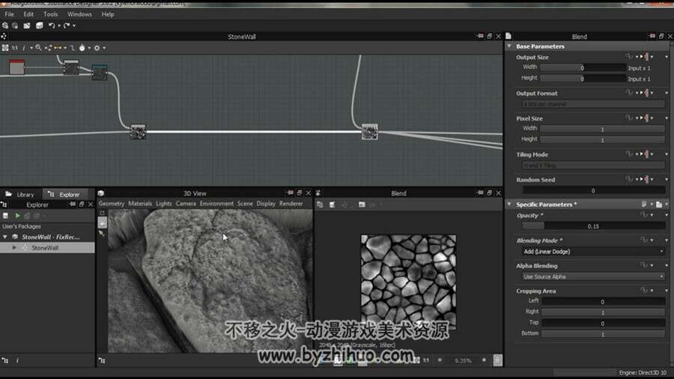Click the highlighted button right of 9.35% zoom
The height and width of the screenshot is (379, 674).
click(x=497, y=360)
